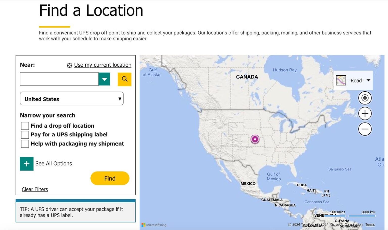The height and width of the screenshot is (230, 388).
Task: Enable Pay for a UPS shipping label
Action: click(x=25, y=135)
